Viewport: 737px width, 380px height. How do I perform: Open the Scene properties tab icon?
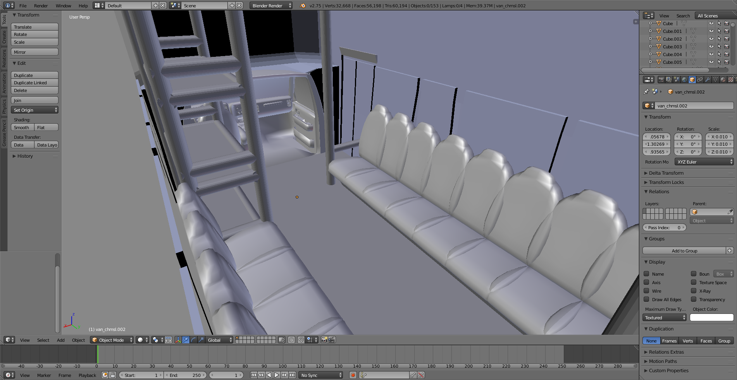click(x=677, y=80)
